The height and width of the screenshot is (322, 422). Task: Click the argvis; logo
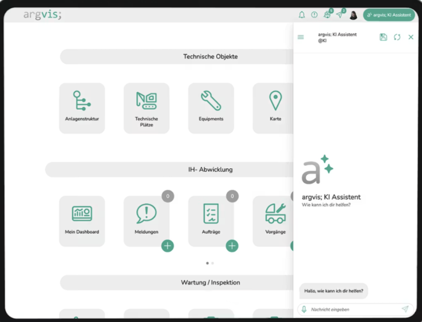tap(42, 15)
